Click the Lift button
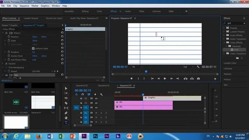Screen dimensions: 249x140 point(186,79)
